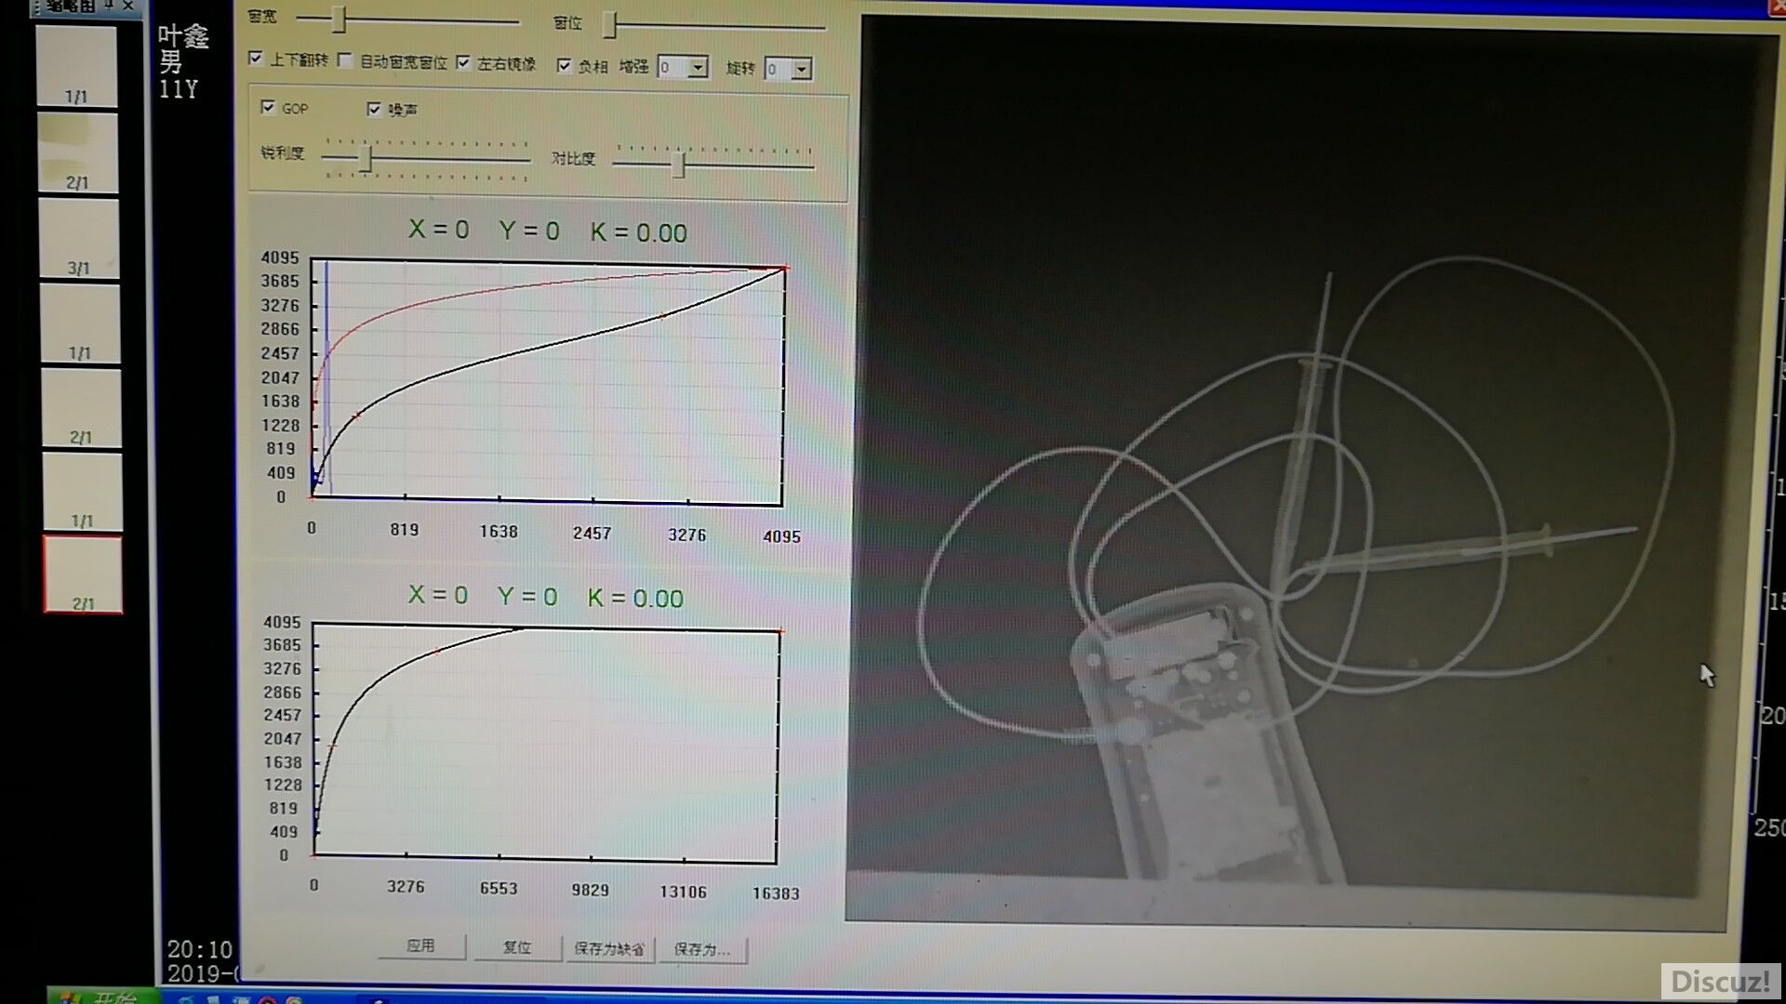The height and width of the screenshot is (1004, 1786).
Task: Open the first 1/1 thumbnail at top
Action: [x=76, y=66]
